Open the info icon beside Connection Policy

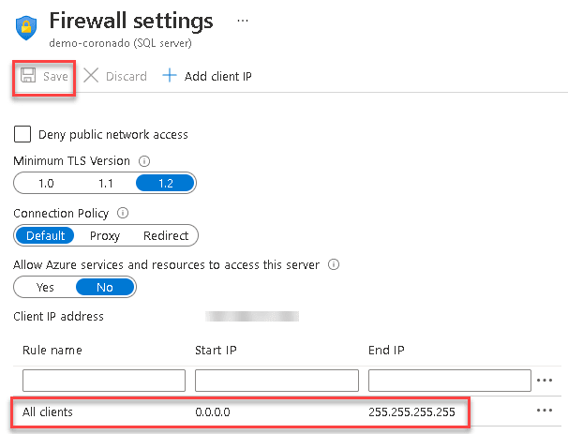(123, 214)
